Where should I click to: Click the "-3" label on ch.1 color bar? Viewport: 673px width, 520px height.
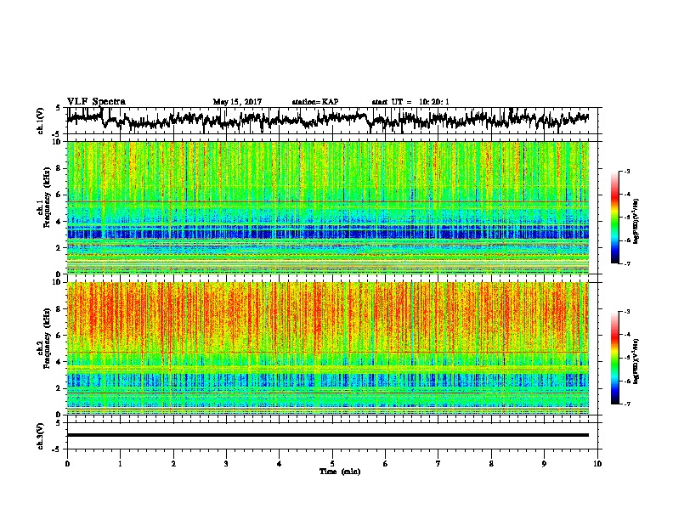point(627,172)
